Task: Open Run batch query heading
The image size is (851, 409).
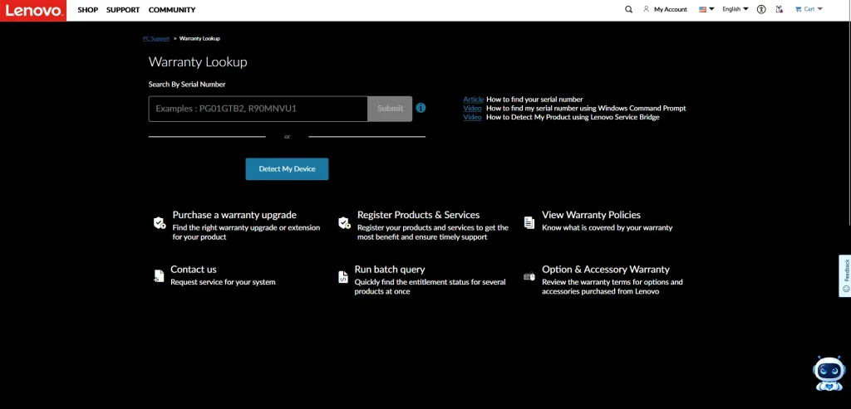Action: [390, 270]
